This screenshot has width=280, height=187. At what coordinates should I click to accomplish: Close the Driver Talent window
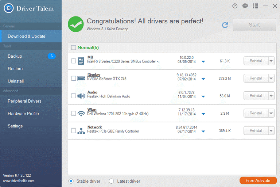coord(275,6)
